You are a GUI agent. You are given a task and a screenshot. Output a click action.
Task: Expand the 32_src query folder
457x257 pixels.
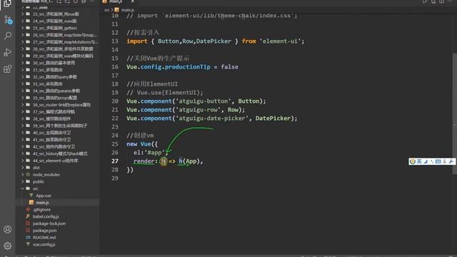click(x=55, y=77)
